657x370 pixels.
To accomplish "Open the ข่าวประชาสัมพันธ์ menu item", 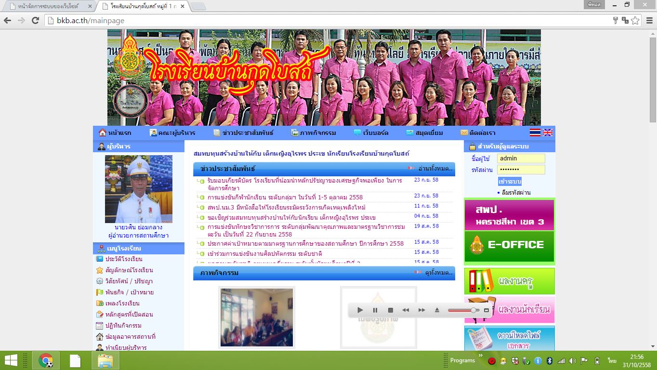I will click(243, 132).
